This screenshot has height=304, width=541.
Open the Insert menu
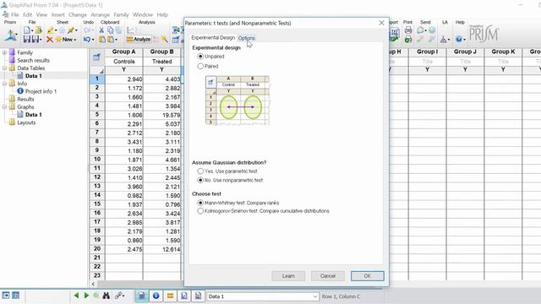point(58,15)
